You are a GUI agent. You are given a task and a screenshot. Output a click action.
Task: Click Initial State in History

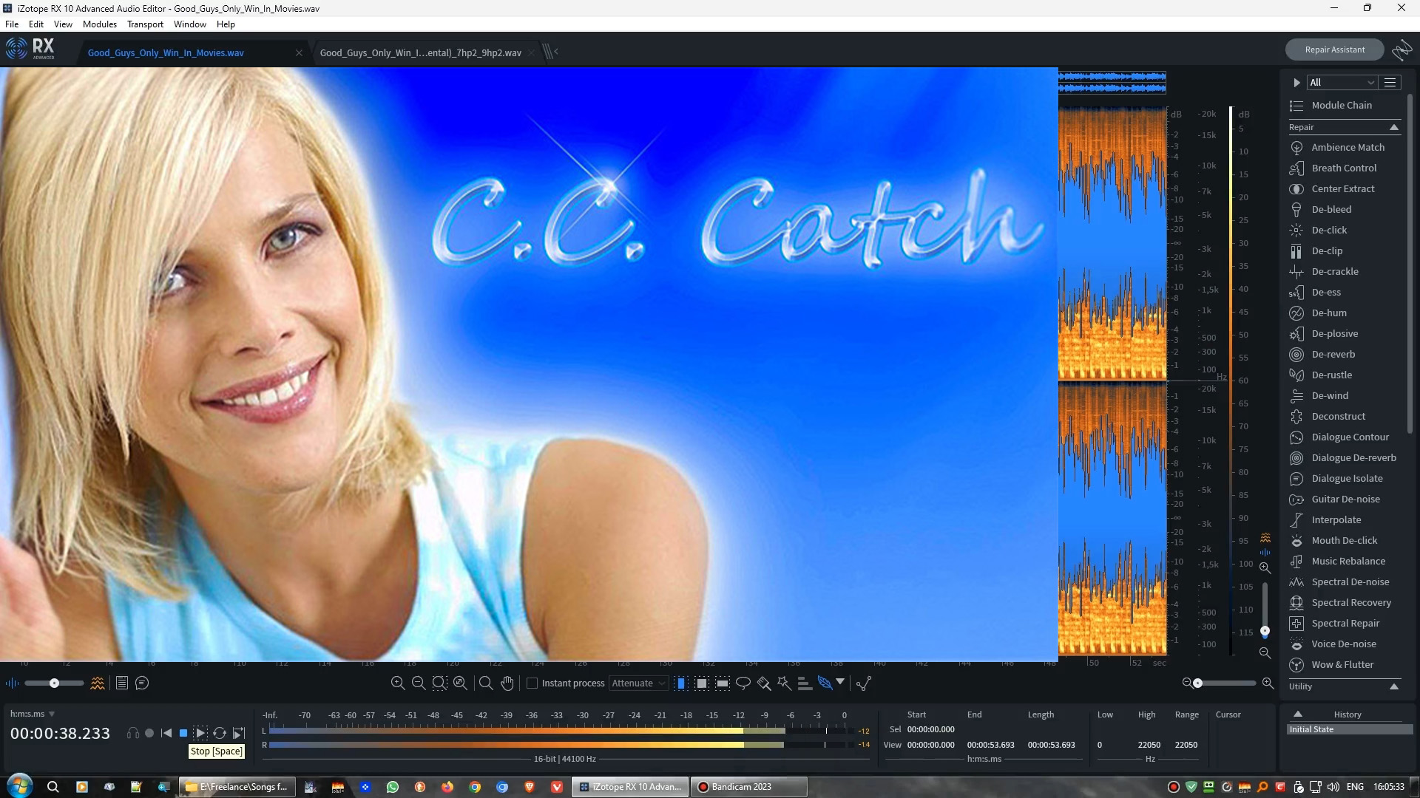[1311, 730]
